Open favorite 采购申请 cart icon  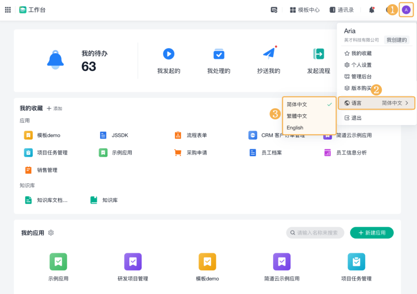(178, 153)
